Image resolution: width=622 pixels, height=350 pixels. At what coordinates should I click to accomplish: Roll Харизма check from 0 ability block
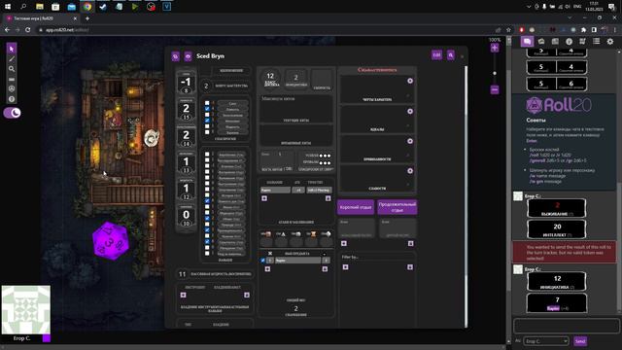186,215
